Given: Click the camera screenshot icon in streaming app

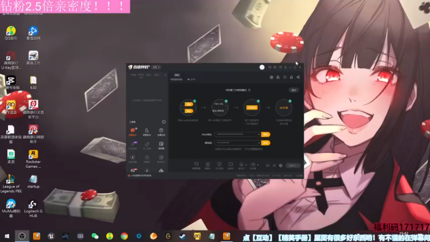Looking at the screenshot, I should (271, 77).
